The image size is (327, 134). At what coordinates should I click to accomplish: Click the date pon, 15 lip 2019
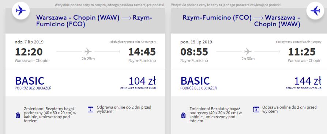tap(196, 42)
